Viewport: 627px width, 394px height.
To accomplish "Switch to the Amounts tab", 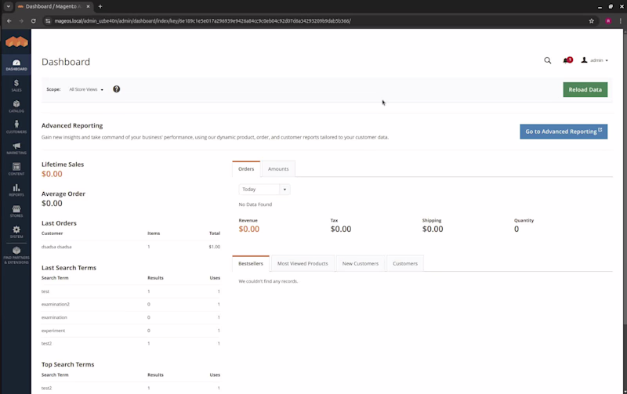I will tap(278, 169).
